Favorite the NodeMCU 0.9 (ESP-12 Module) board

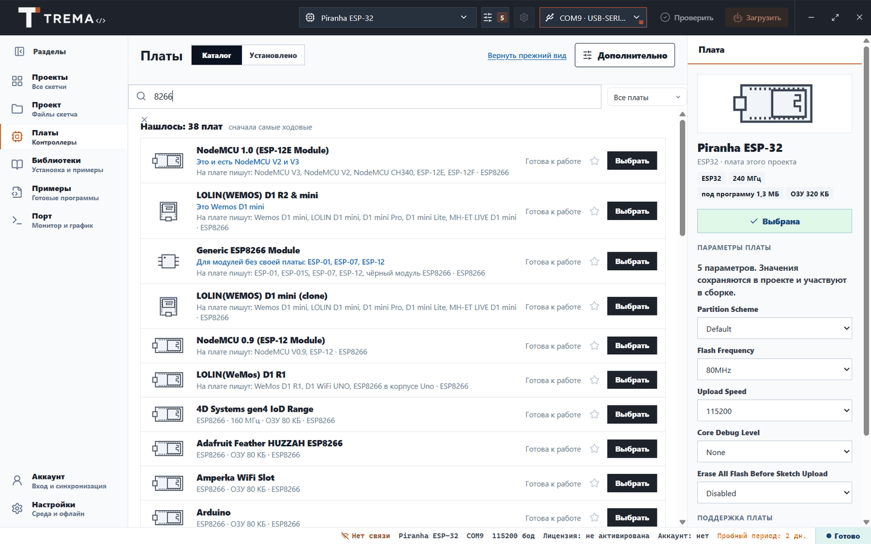point(595,346)
